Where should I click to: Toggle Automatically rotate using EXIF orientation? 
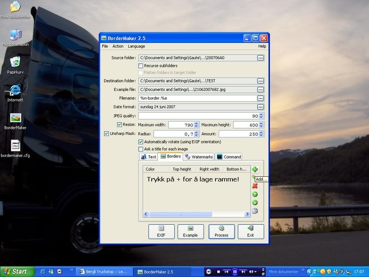(141, 142)
